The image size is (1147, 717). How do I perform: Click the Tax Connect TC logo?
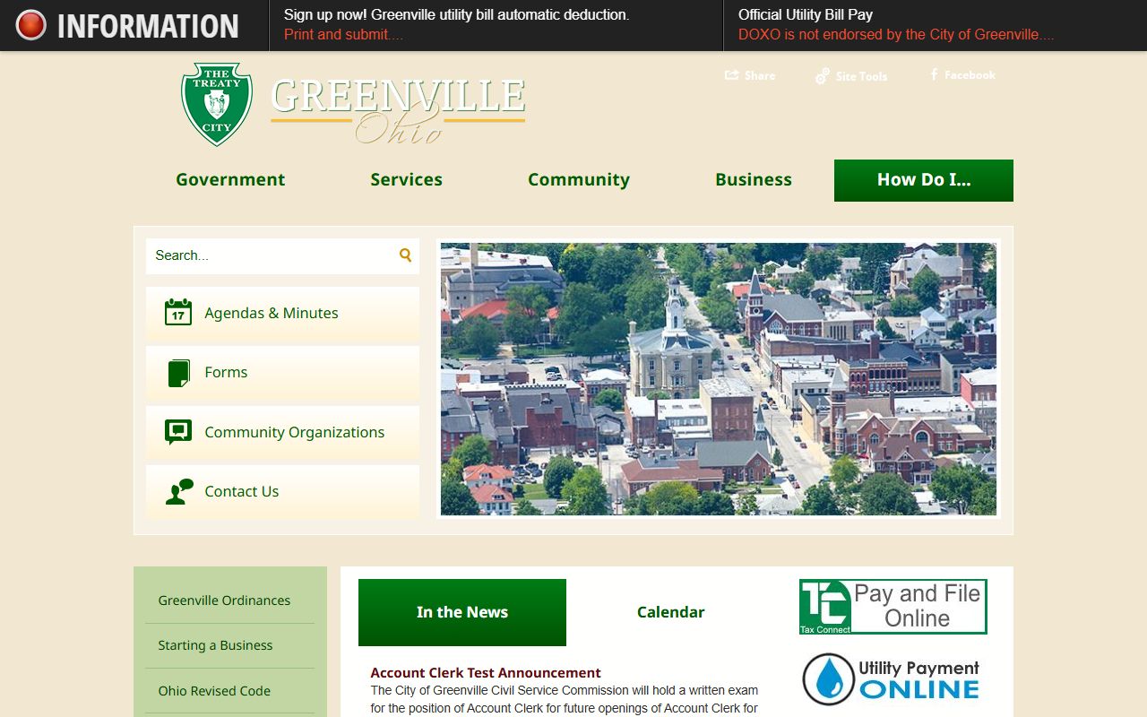click(x=824, y=607)
